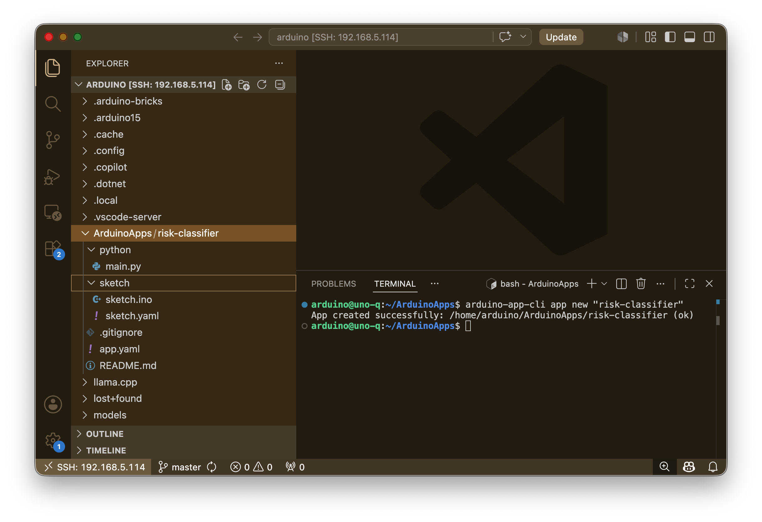Expand the llama.cpp folder

(184, 382)
